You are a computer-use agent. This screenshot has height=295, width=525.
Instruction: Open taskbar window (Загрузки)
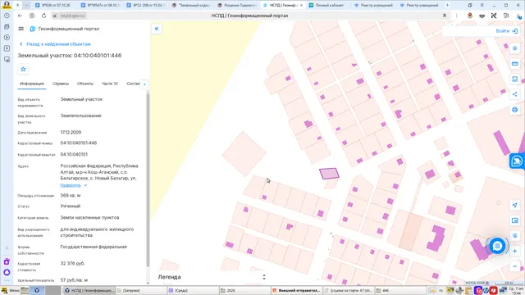point(140,290)
